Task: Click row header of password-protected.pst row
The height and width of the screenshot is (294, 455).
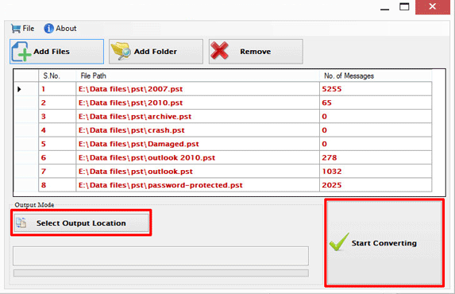Action: (26, 185)
